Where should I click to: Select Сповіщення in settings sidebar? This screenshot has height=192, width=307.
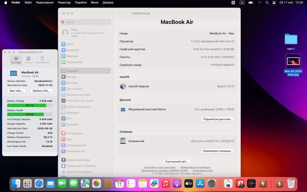[85, 133]
